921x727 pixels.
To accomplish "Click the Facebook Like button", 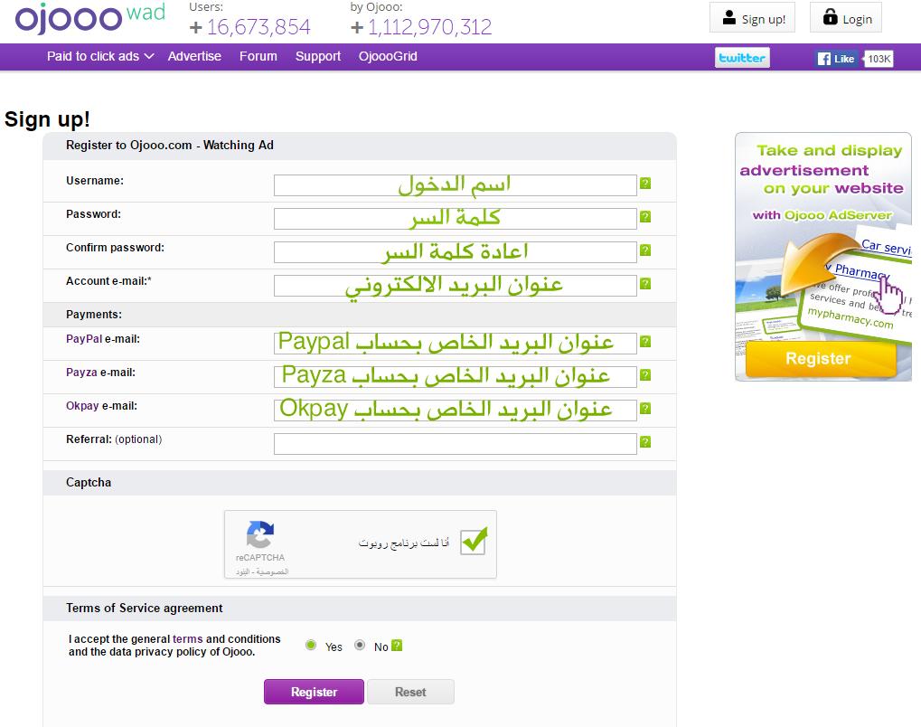I will pyautogui.click(x=836, y=58).
